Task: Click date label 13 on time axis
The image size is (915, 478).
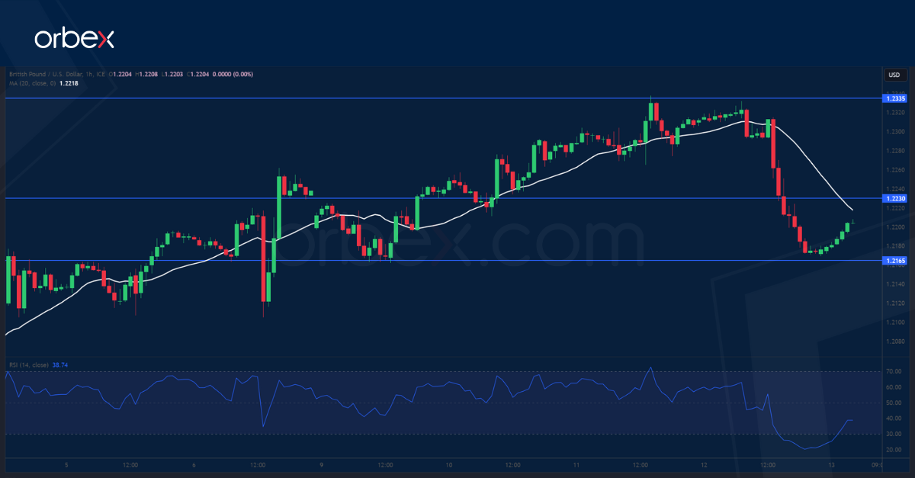Action: pos(831,464)
